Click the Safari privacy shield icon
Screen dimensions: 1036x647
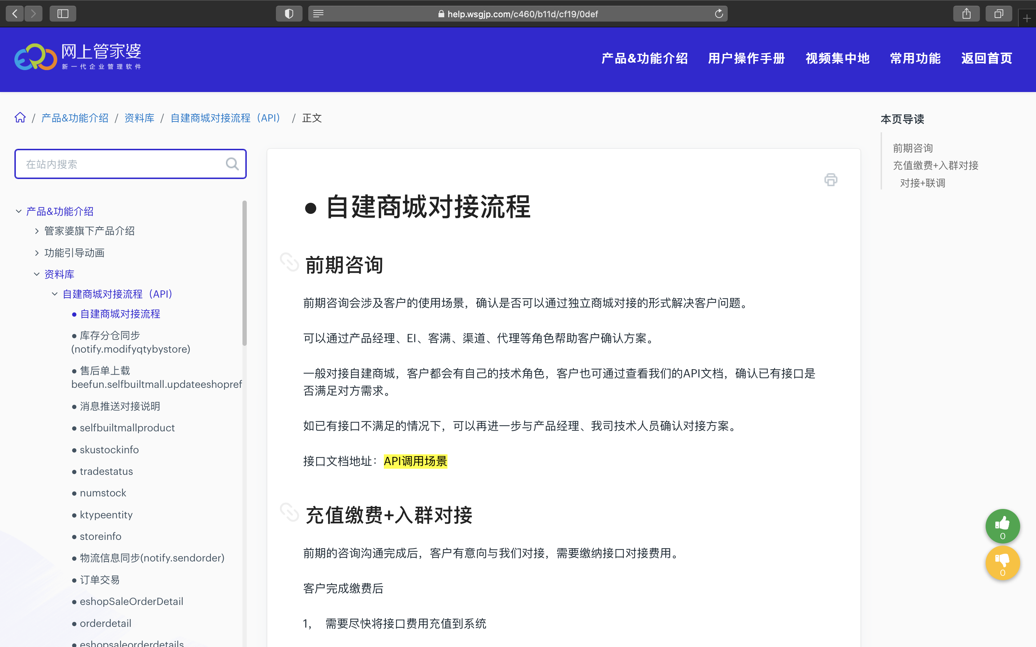tap(289, 14)
